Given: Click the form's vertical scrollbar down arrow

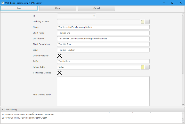Looking at the screenshot, I should point(183,105).
